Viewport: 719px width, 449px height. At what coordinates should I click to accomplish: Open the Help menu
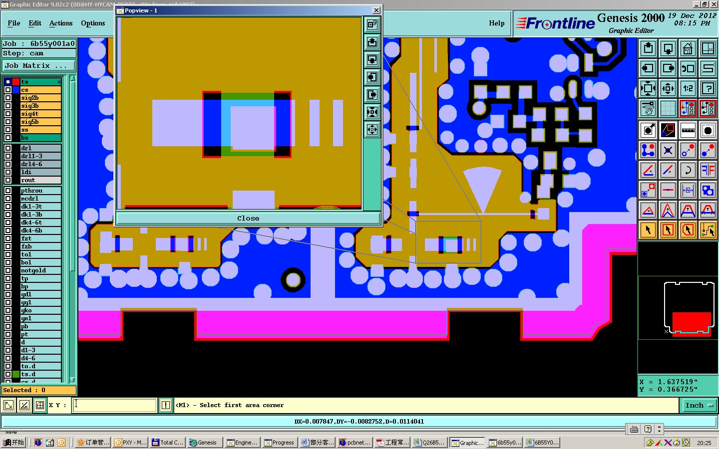click(x=496, y=23)
